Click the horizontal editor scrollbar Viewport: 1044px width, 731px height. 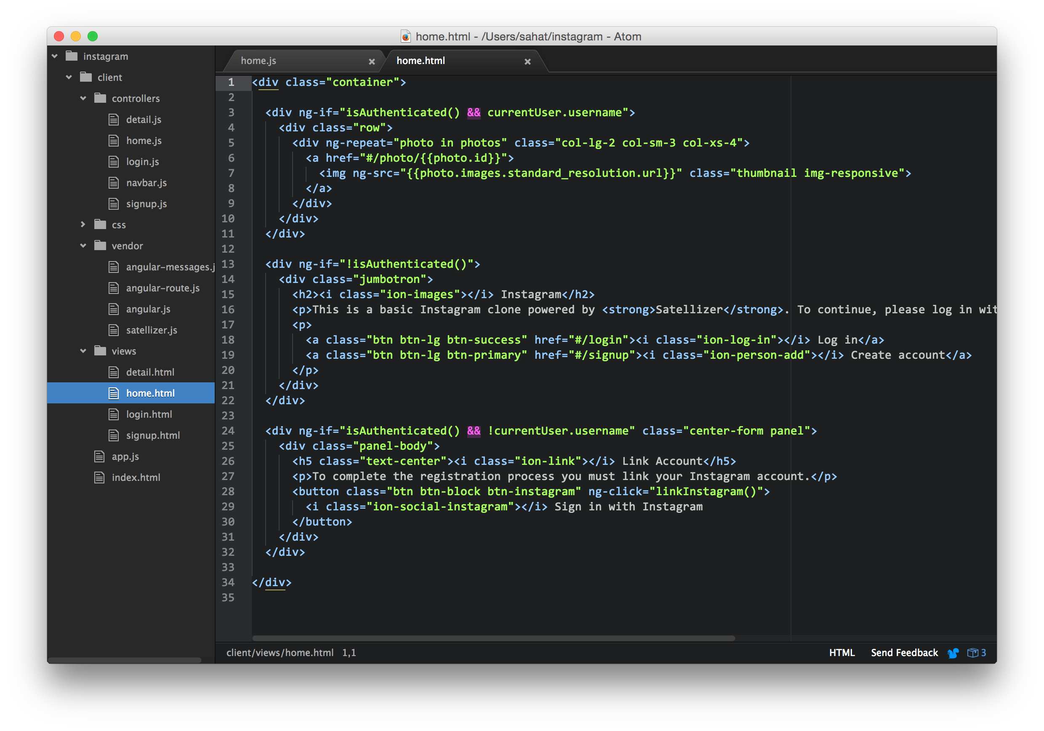click(x=493, y=638)
